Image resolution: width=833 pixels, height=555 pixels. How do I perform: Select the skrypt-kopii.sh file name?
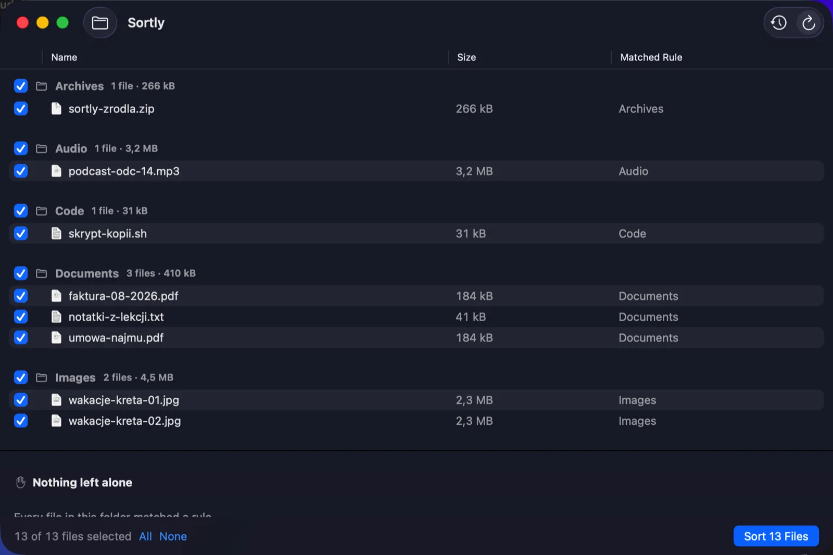click(108, 234)
